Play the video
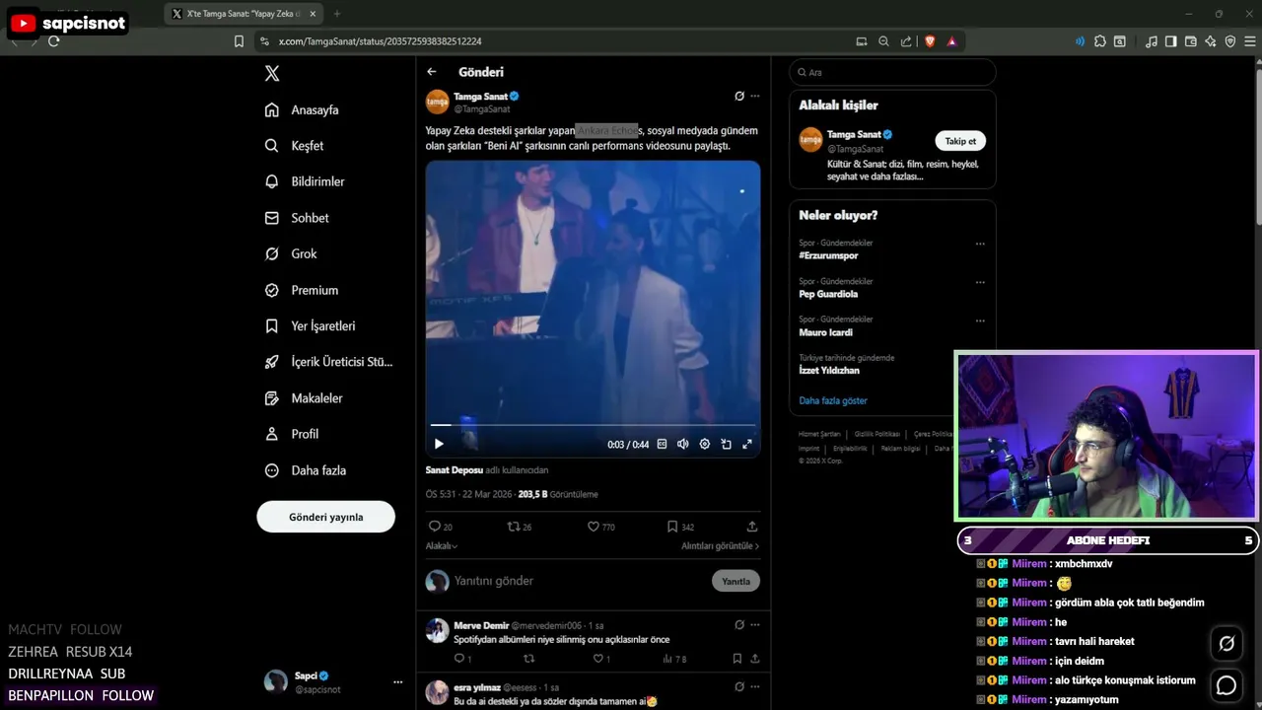Image resolution: width=1262 pixels, height=710 pixels. 439,445
